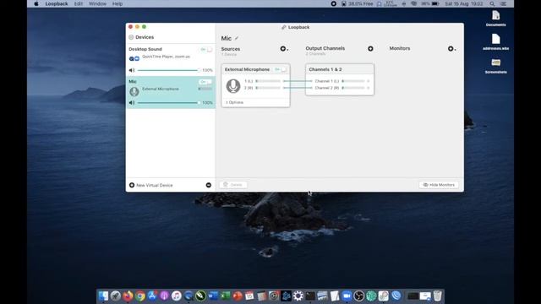541x304 pixels.
Task: Click the Devices header circle icon
Action: [x=131, y=37]
